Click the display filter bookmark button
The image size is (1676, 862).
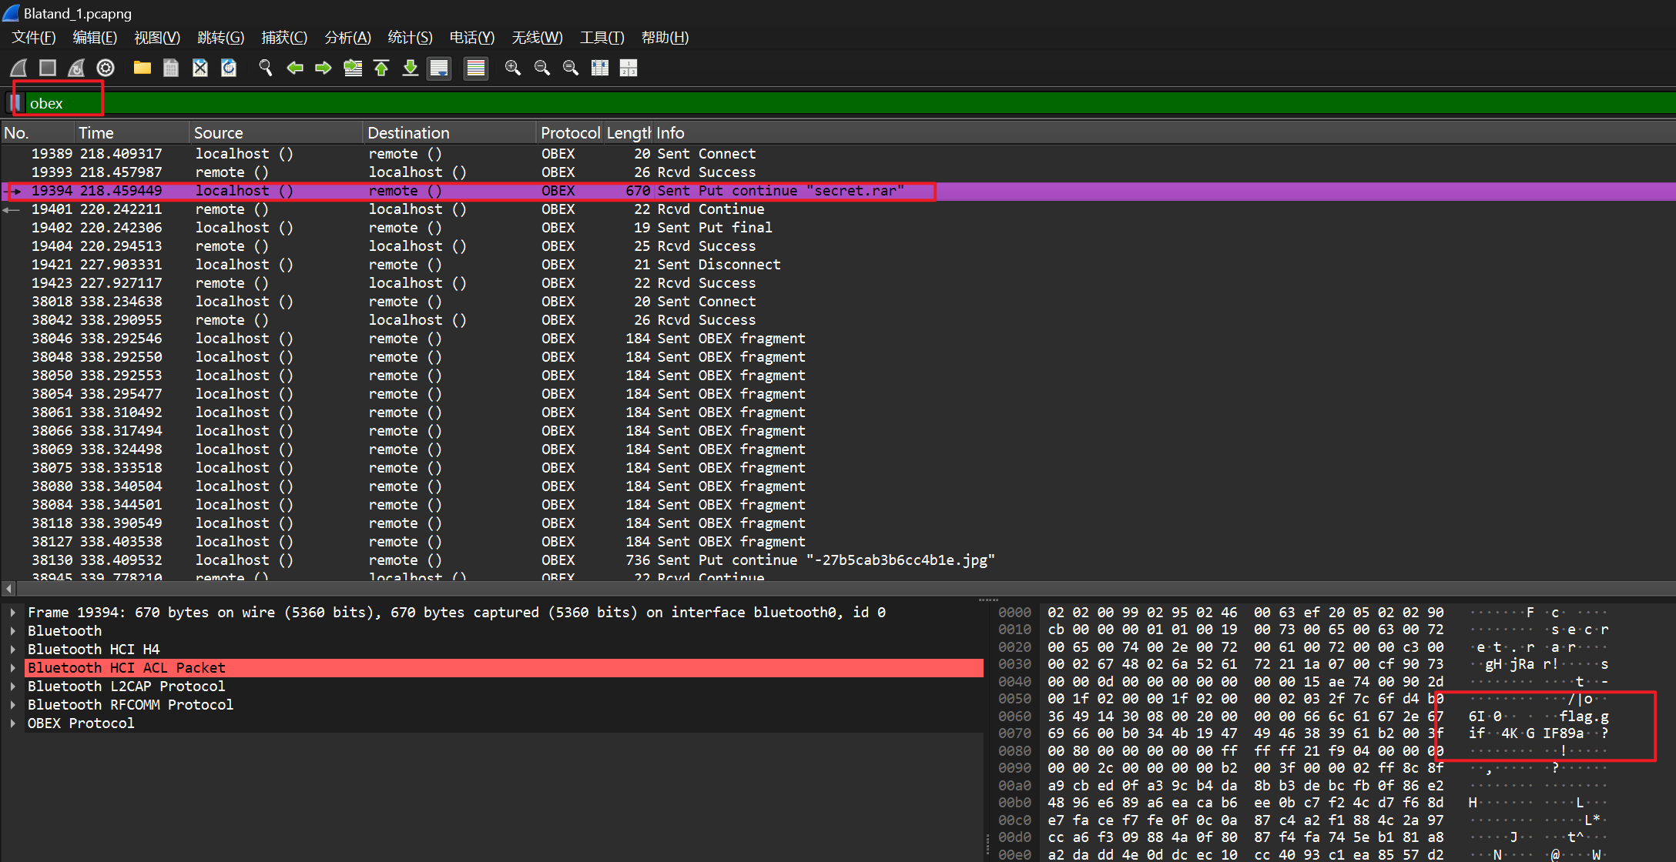point(15,103)
